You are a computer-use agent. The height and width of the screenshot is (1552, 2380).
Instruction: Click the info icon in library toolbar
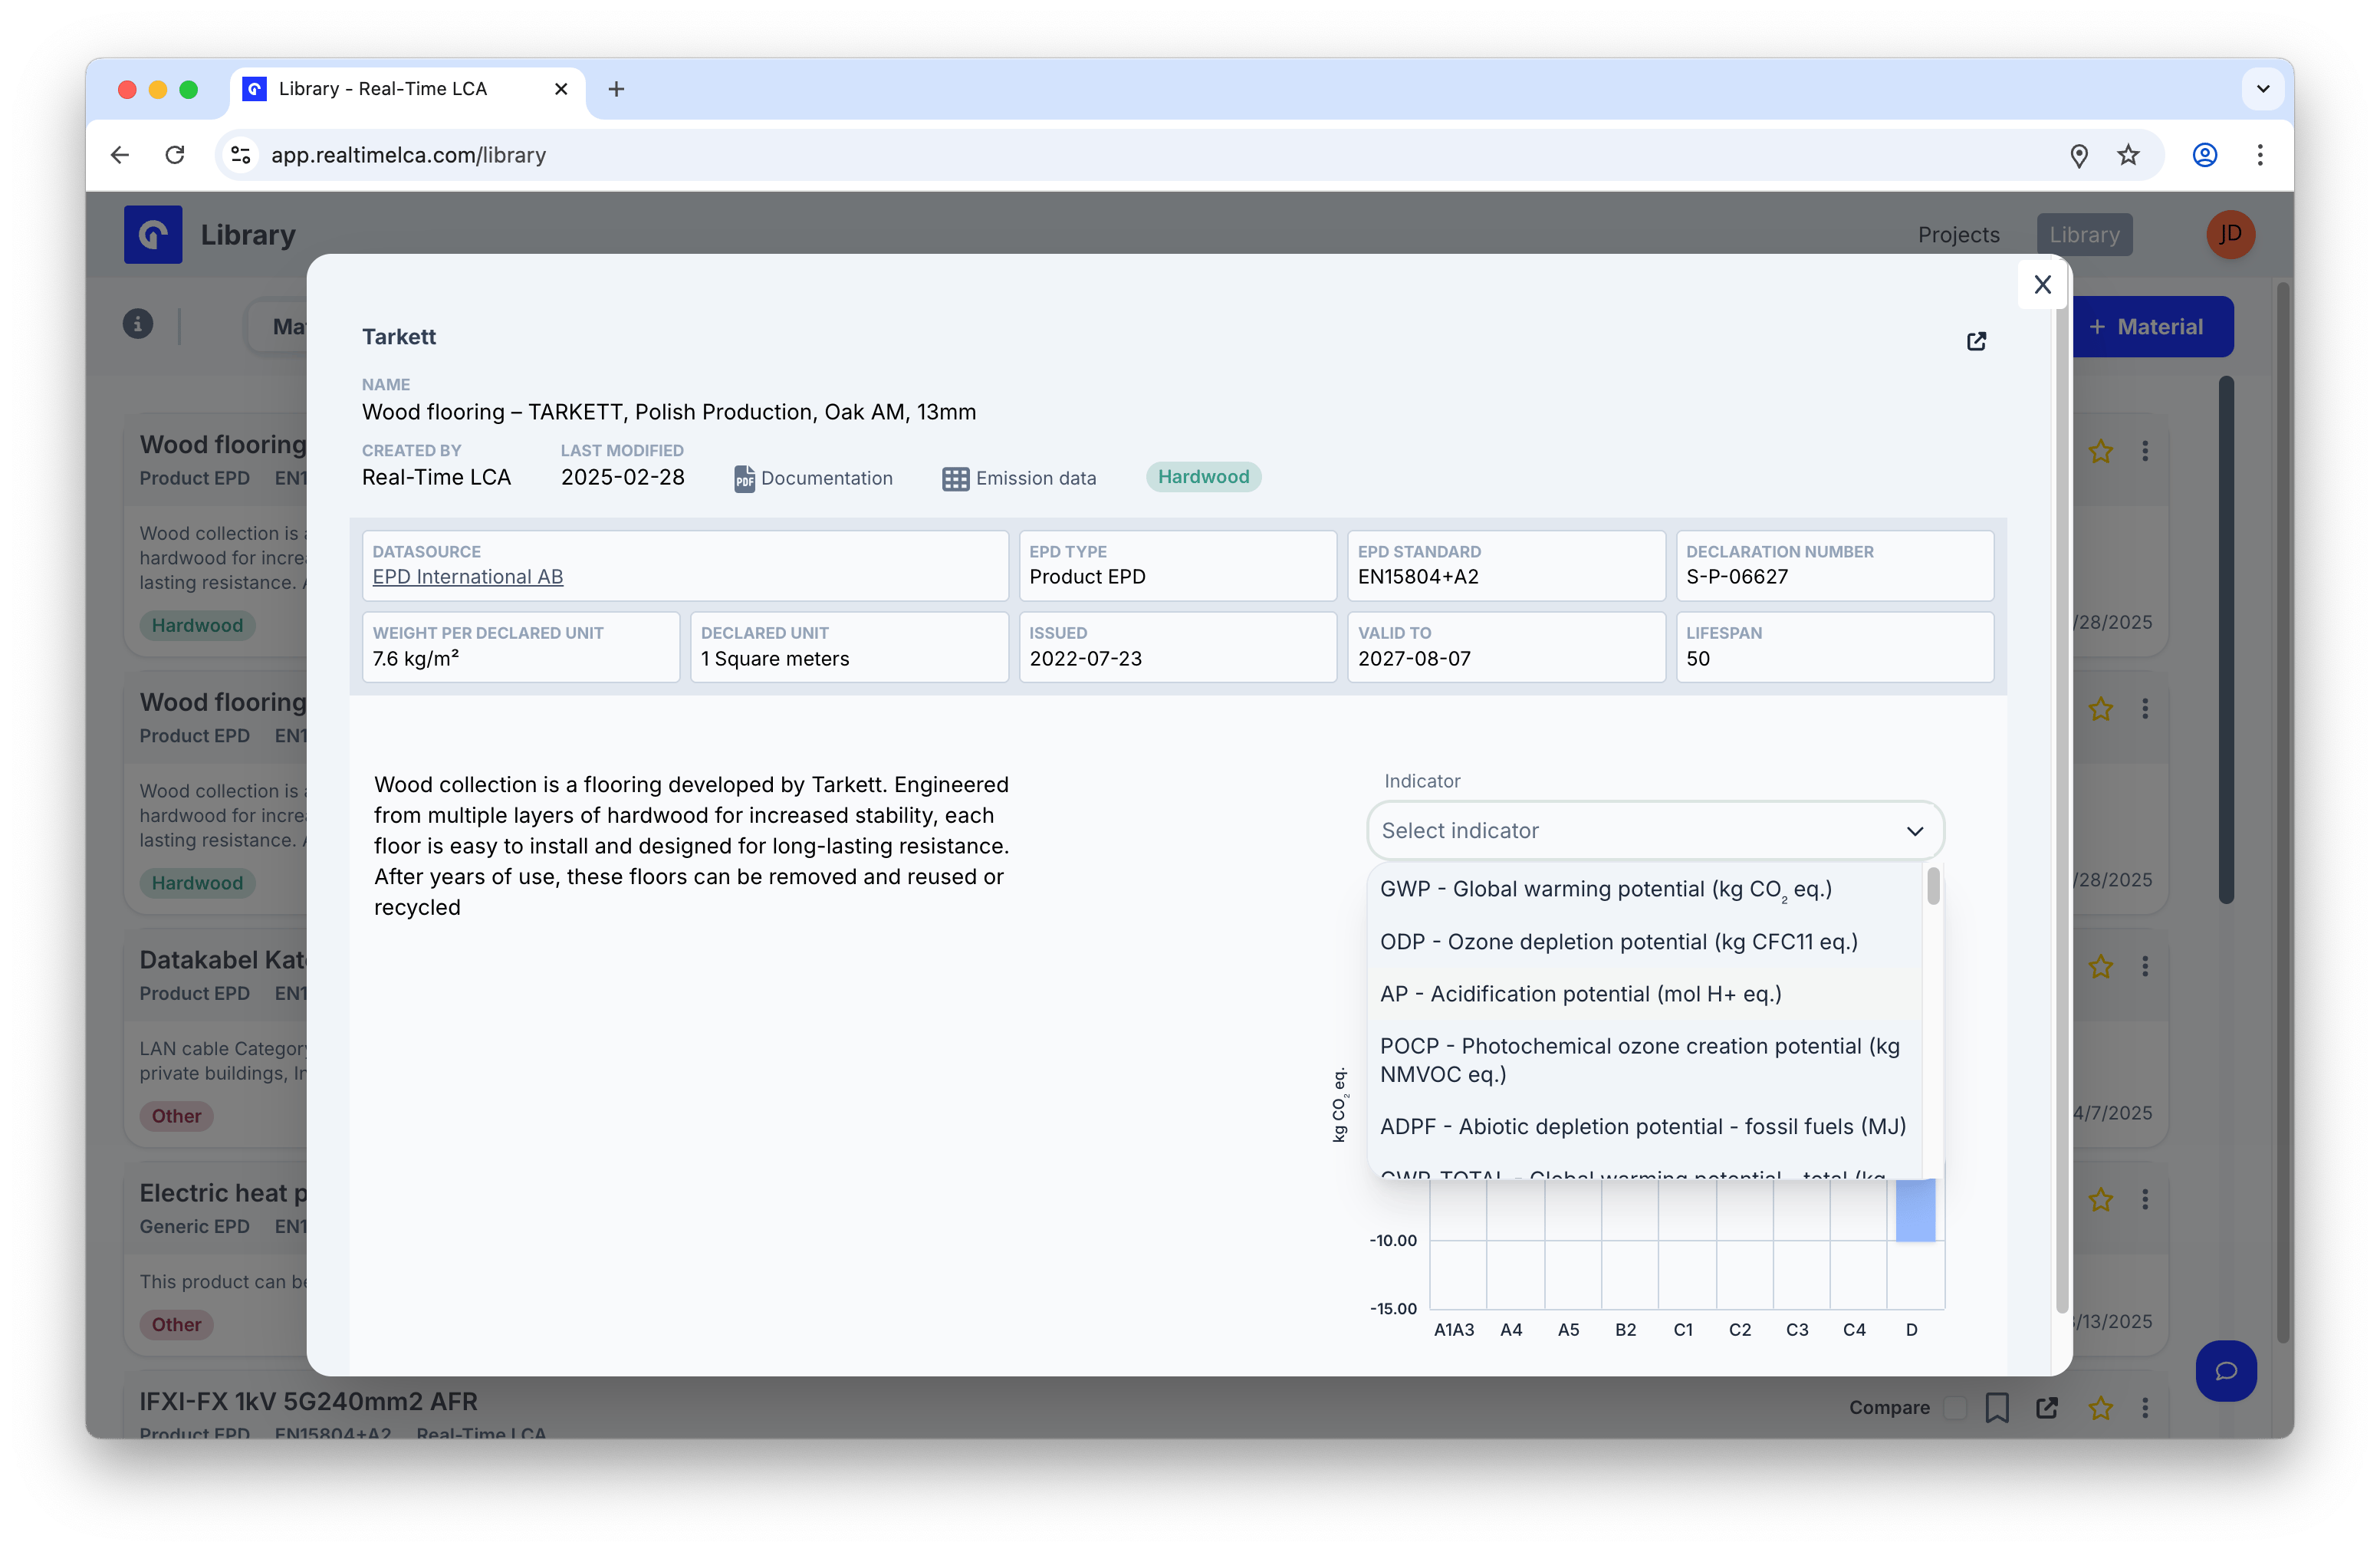click(x=138, y=324)
